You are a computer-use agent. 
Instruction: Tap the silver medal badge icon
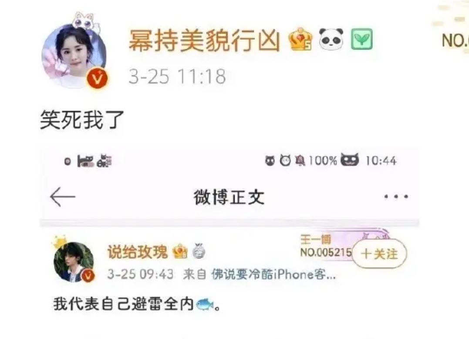[198, 251]
